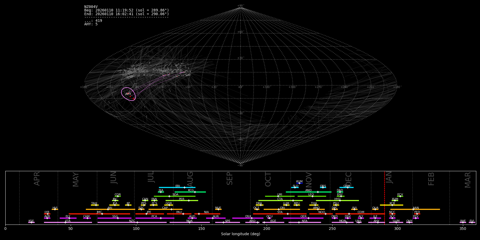Viewport: 480px width, 240px height.
Task: Select the 'End: 20260110 16:02:41' header line
Action: 127,14
